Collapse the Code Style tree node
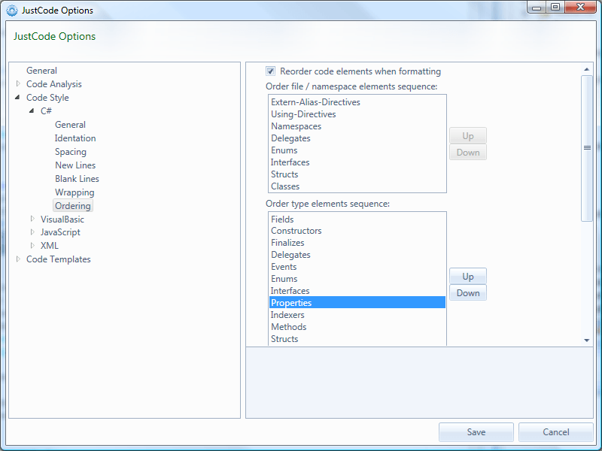The height and width of the screenshot is (451, 602). tap(17, 98)
